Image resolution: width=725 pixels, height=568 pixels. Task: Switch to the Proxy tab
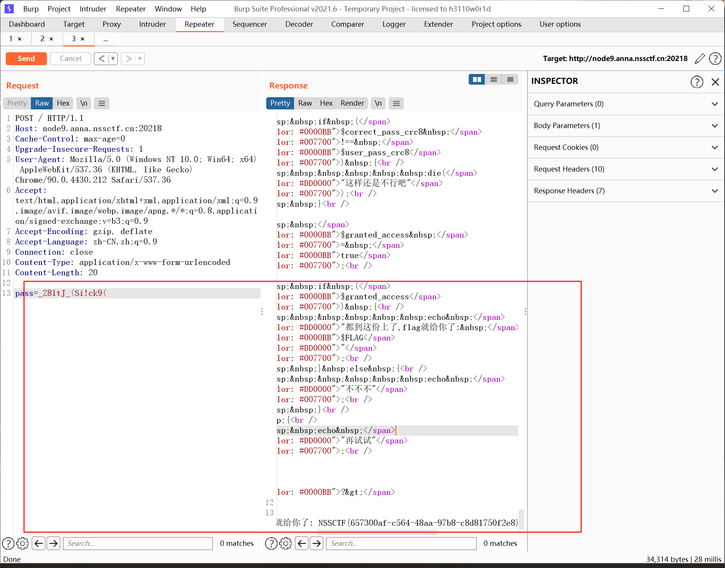tap(112, 24)
